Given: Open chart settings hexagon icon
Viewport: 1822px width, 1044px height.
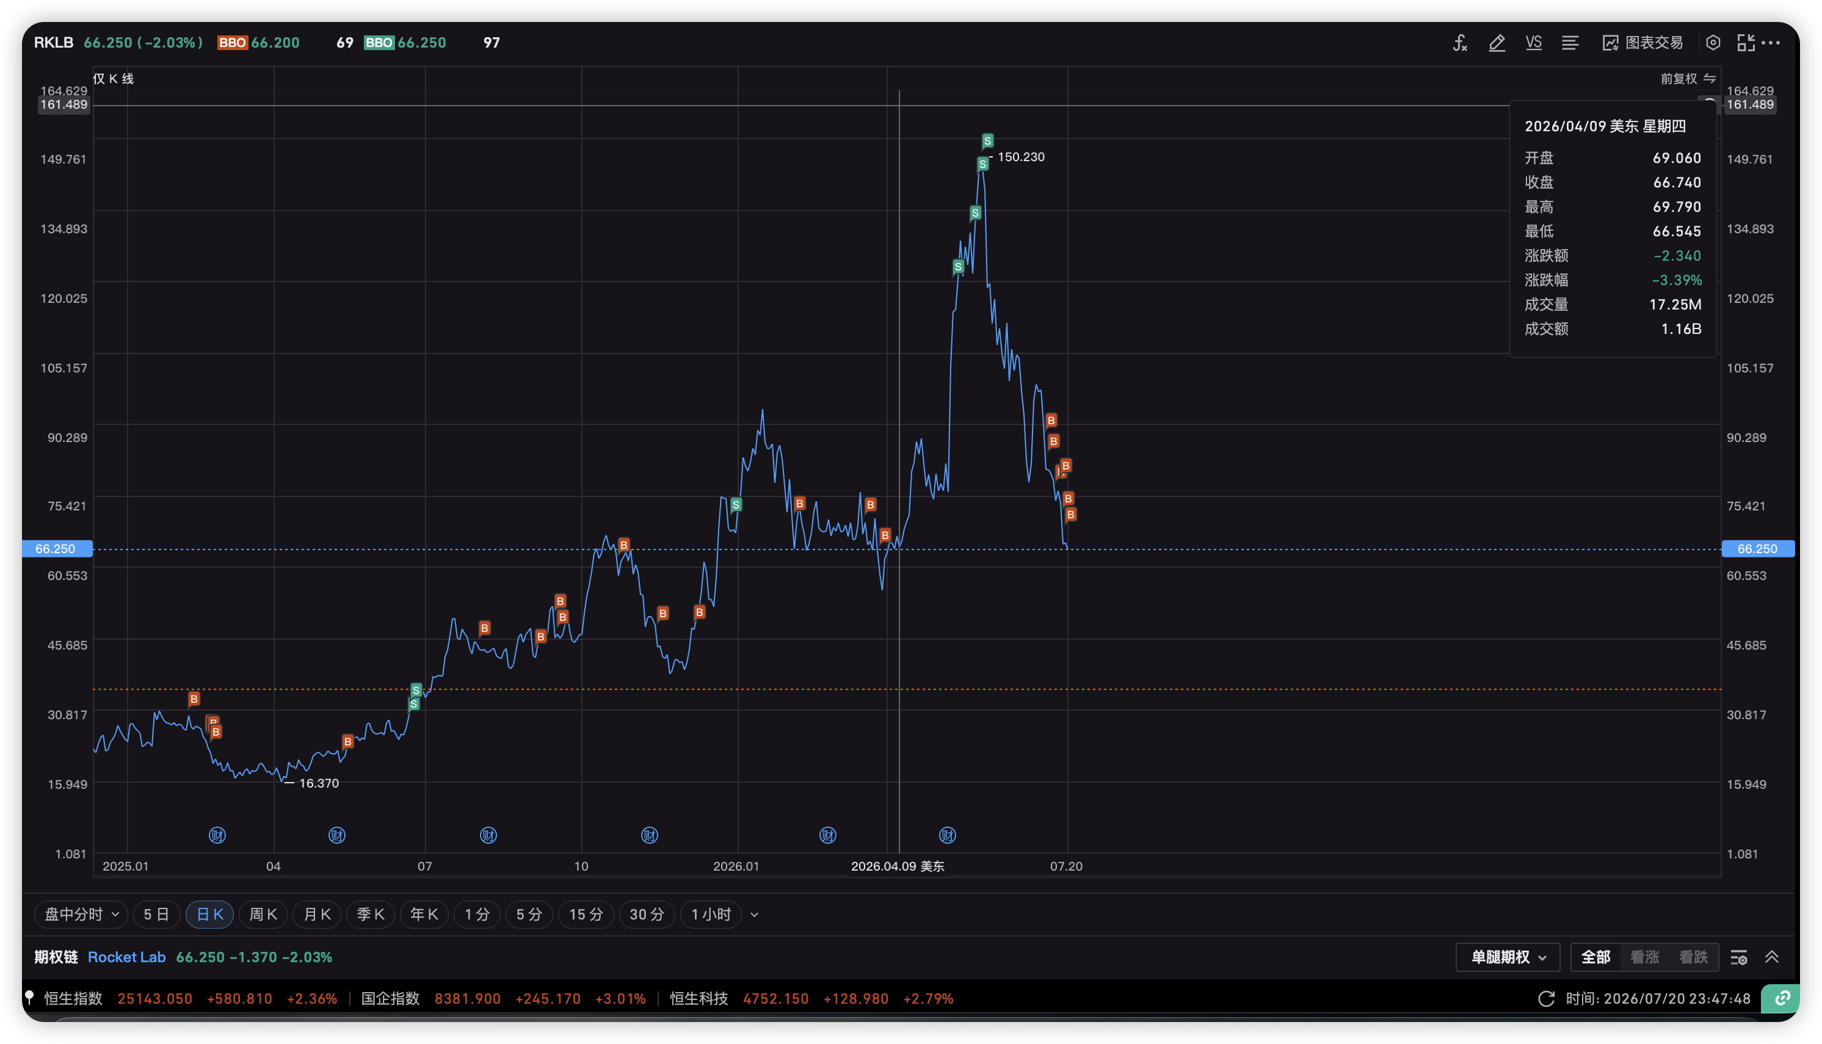Looking at the screenshot, I should coord(1713,43).
